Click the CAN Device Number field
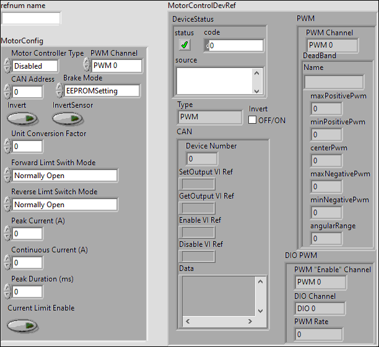 point(202,159)
